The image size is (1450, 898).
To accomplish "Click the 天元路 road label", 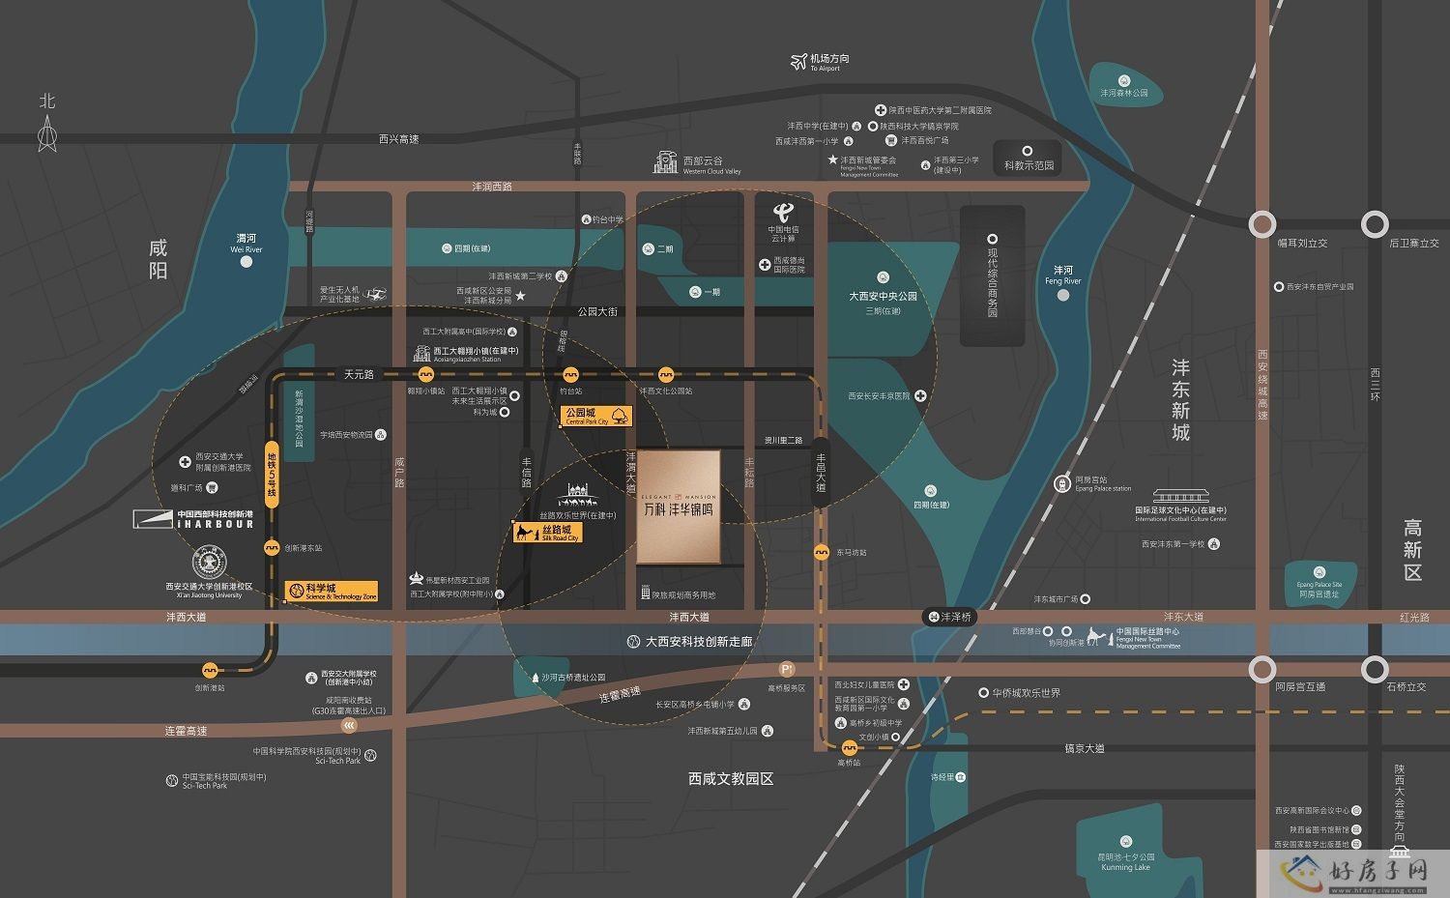I will point(359,374).
